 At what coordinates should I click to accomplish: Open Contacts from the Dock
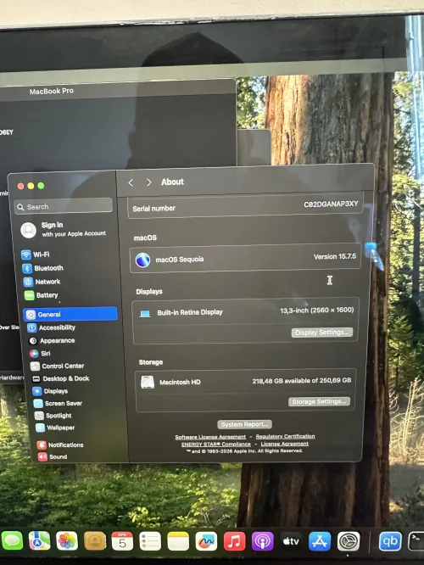[x=95, y=541]
